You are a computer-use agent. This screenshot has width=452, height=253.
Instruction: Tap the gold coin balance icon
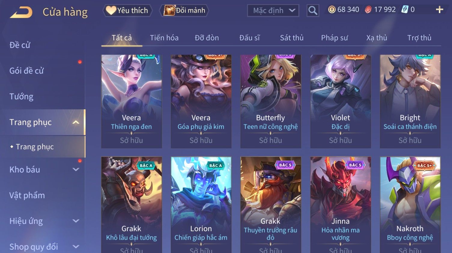click(332, 10)
